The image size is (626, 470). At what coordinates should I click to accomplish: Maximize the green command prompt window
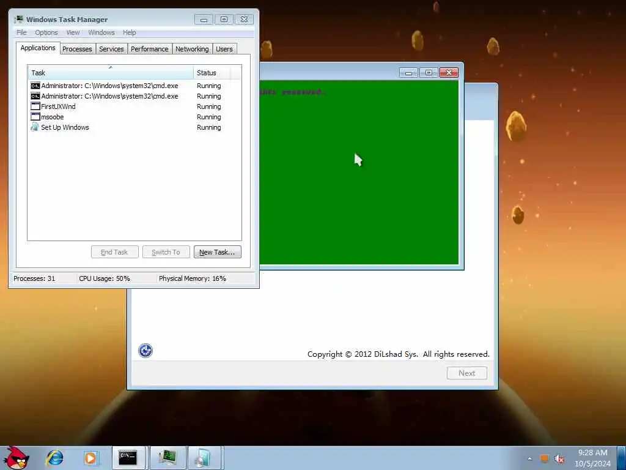click(429, 73)
